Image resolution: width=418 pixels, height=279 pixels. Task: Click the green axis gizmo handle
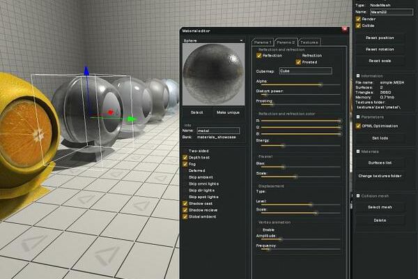[131, 119]
